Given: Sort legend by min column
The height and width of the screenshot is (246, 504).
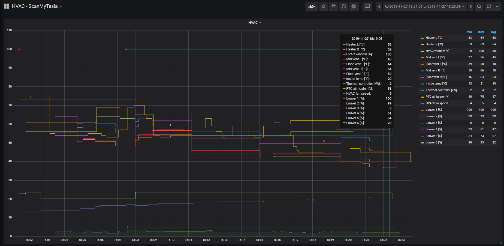Looking at the screenshot, I should pyautogui.click(x=469, y=32).
